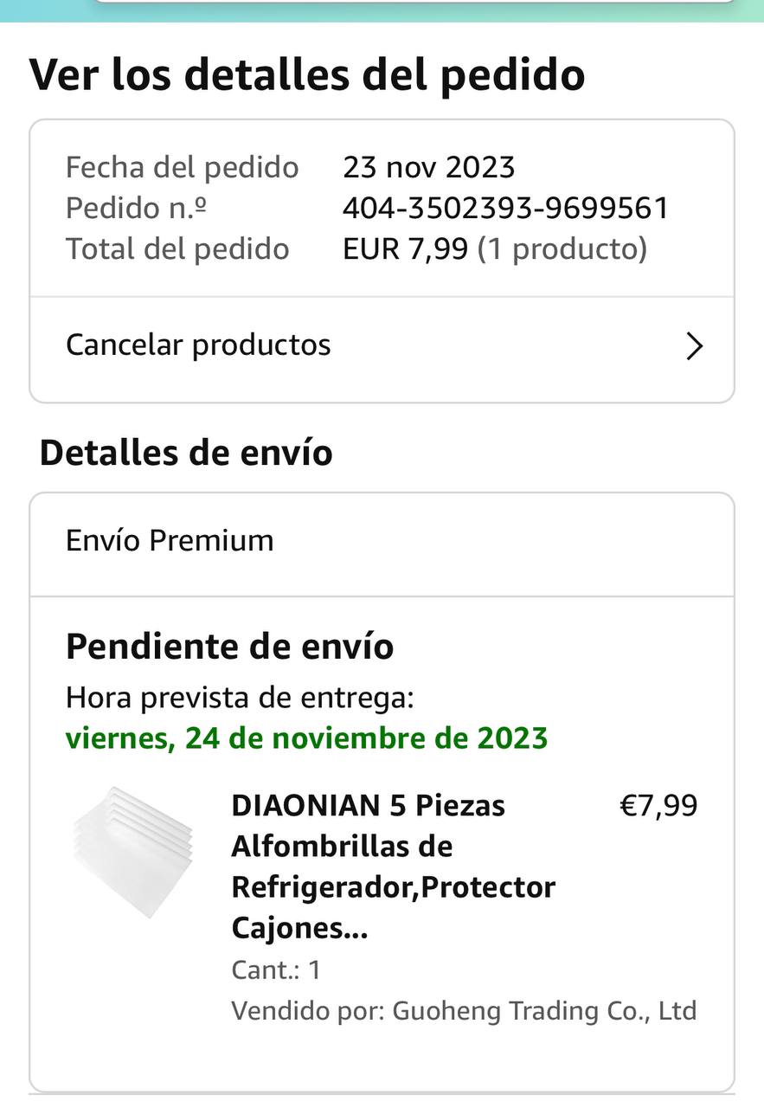Tap the €7,99 product price
764x1108 pixels.
point(658,806)
